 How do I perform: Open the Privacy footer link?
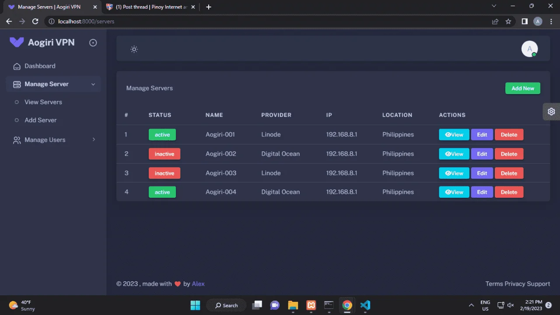(x=515, y=283)
